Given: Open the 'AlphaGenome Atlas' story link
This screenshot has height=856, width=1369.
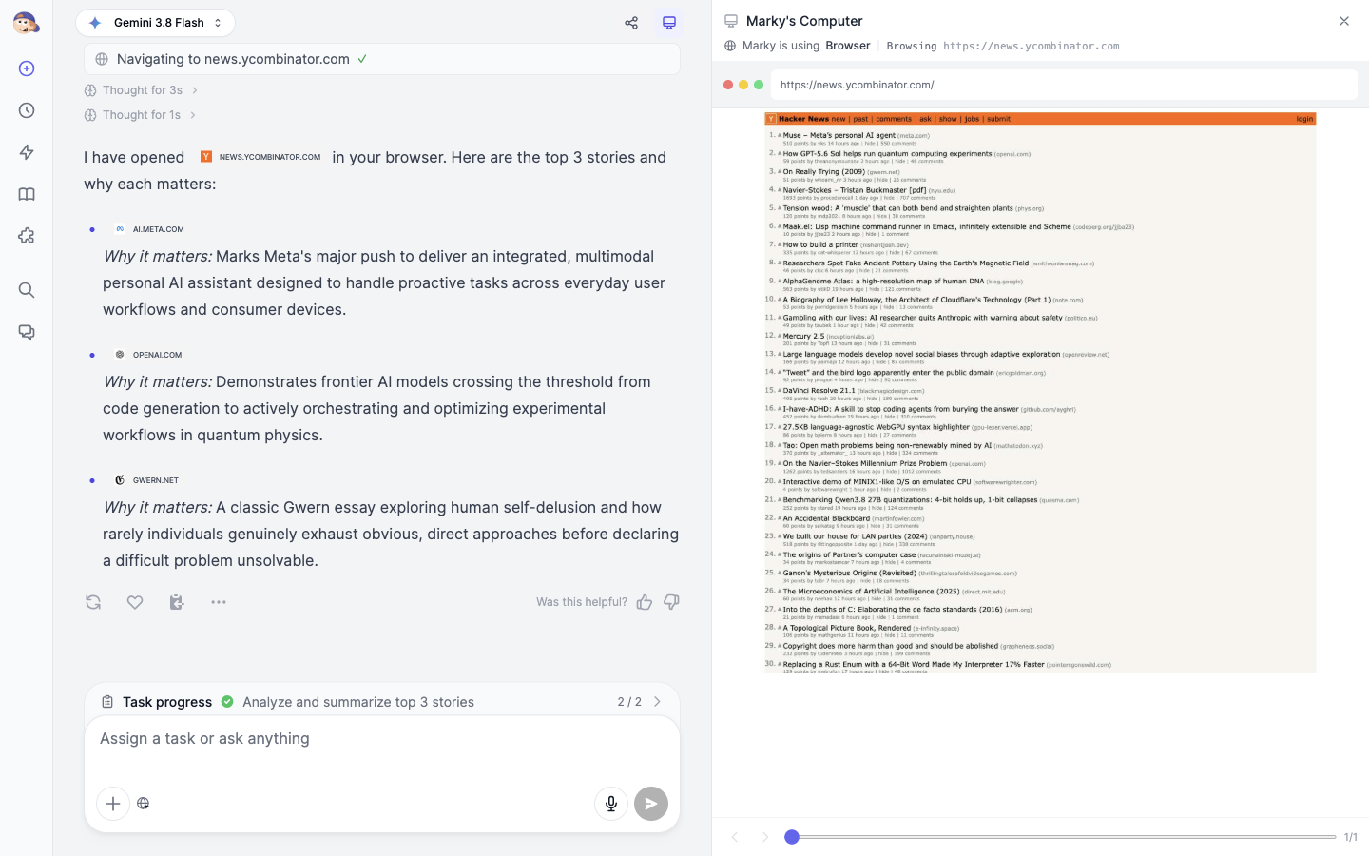Looking at the screenshot, I should [x=883, y=282].
